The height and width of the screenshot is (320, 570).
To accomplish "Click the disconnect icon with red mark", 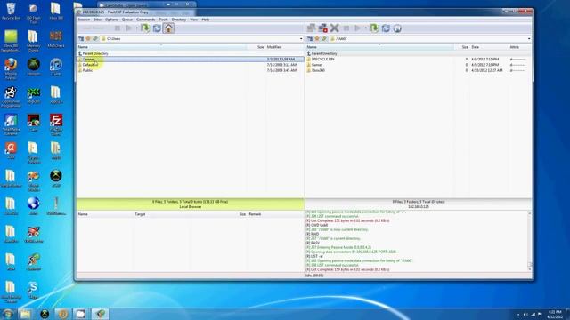I will pos(322,28).
